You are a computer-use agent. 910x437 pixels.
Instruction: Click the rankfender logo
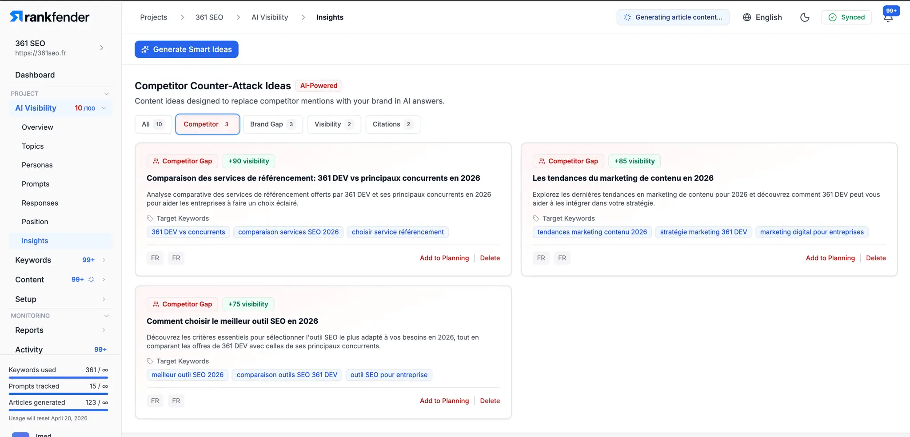click(x=49, y=17)
